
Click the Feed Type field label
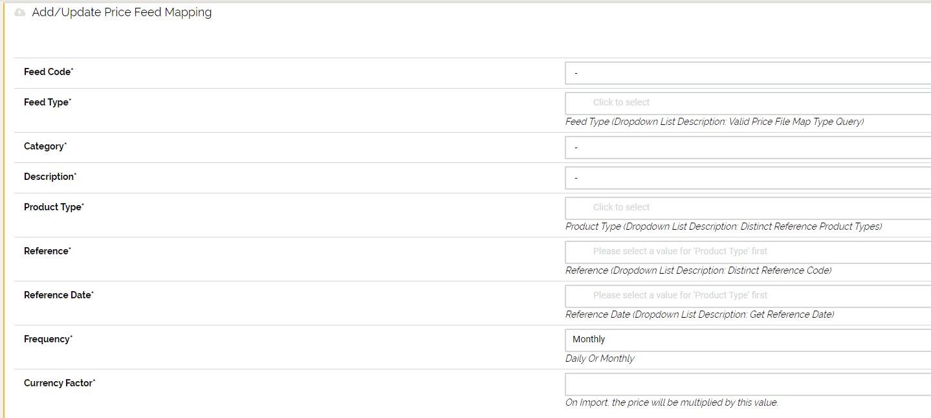[x=47, y=102]
